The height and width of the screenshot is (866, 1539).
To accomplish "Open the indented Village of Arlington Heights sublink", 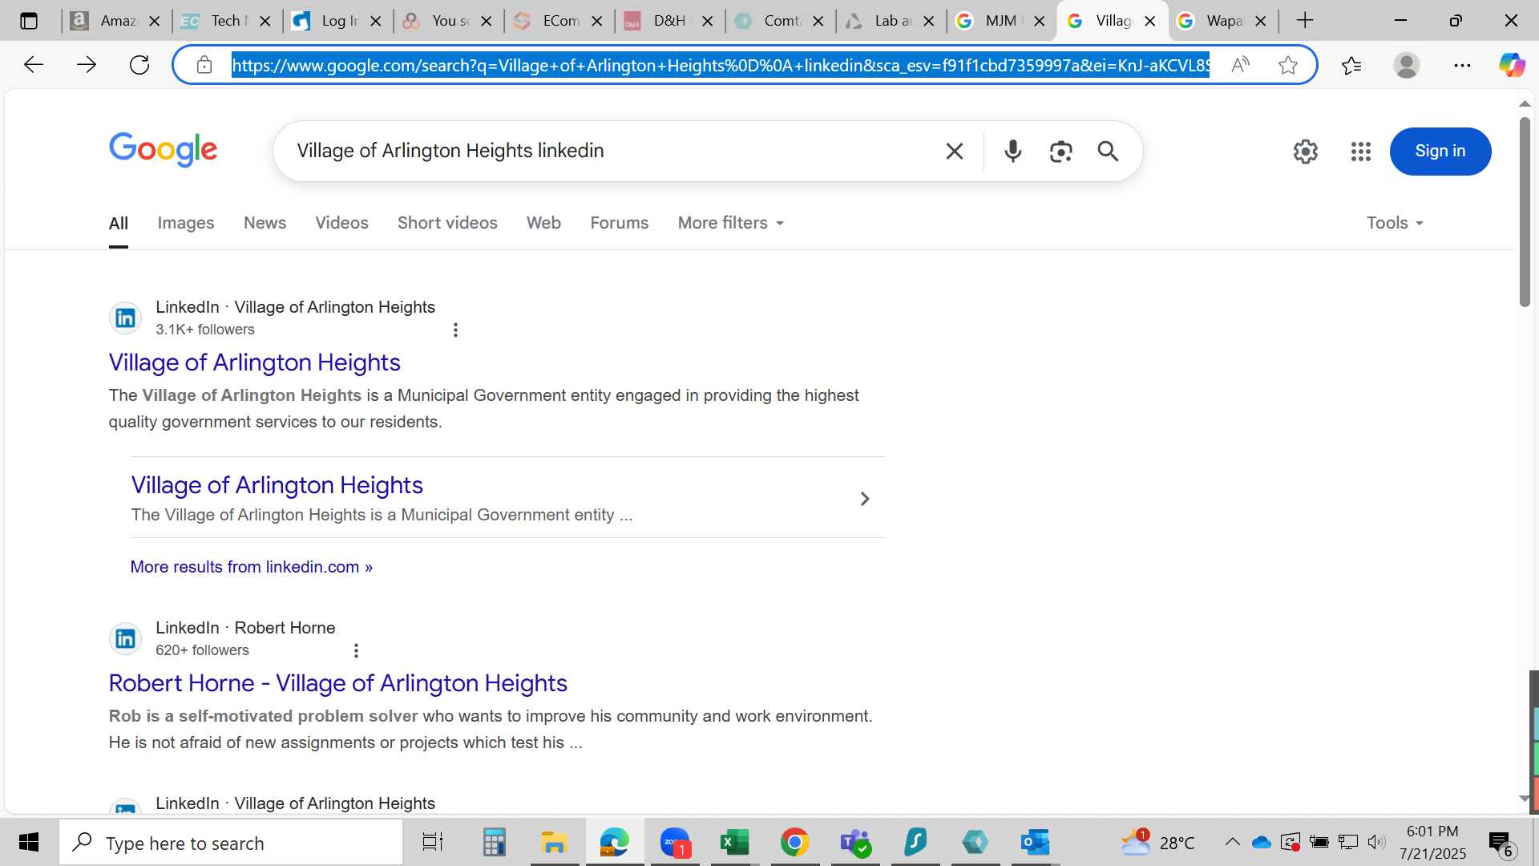I will (277, 485).
